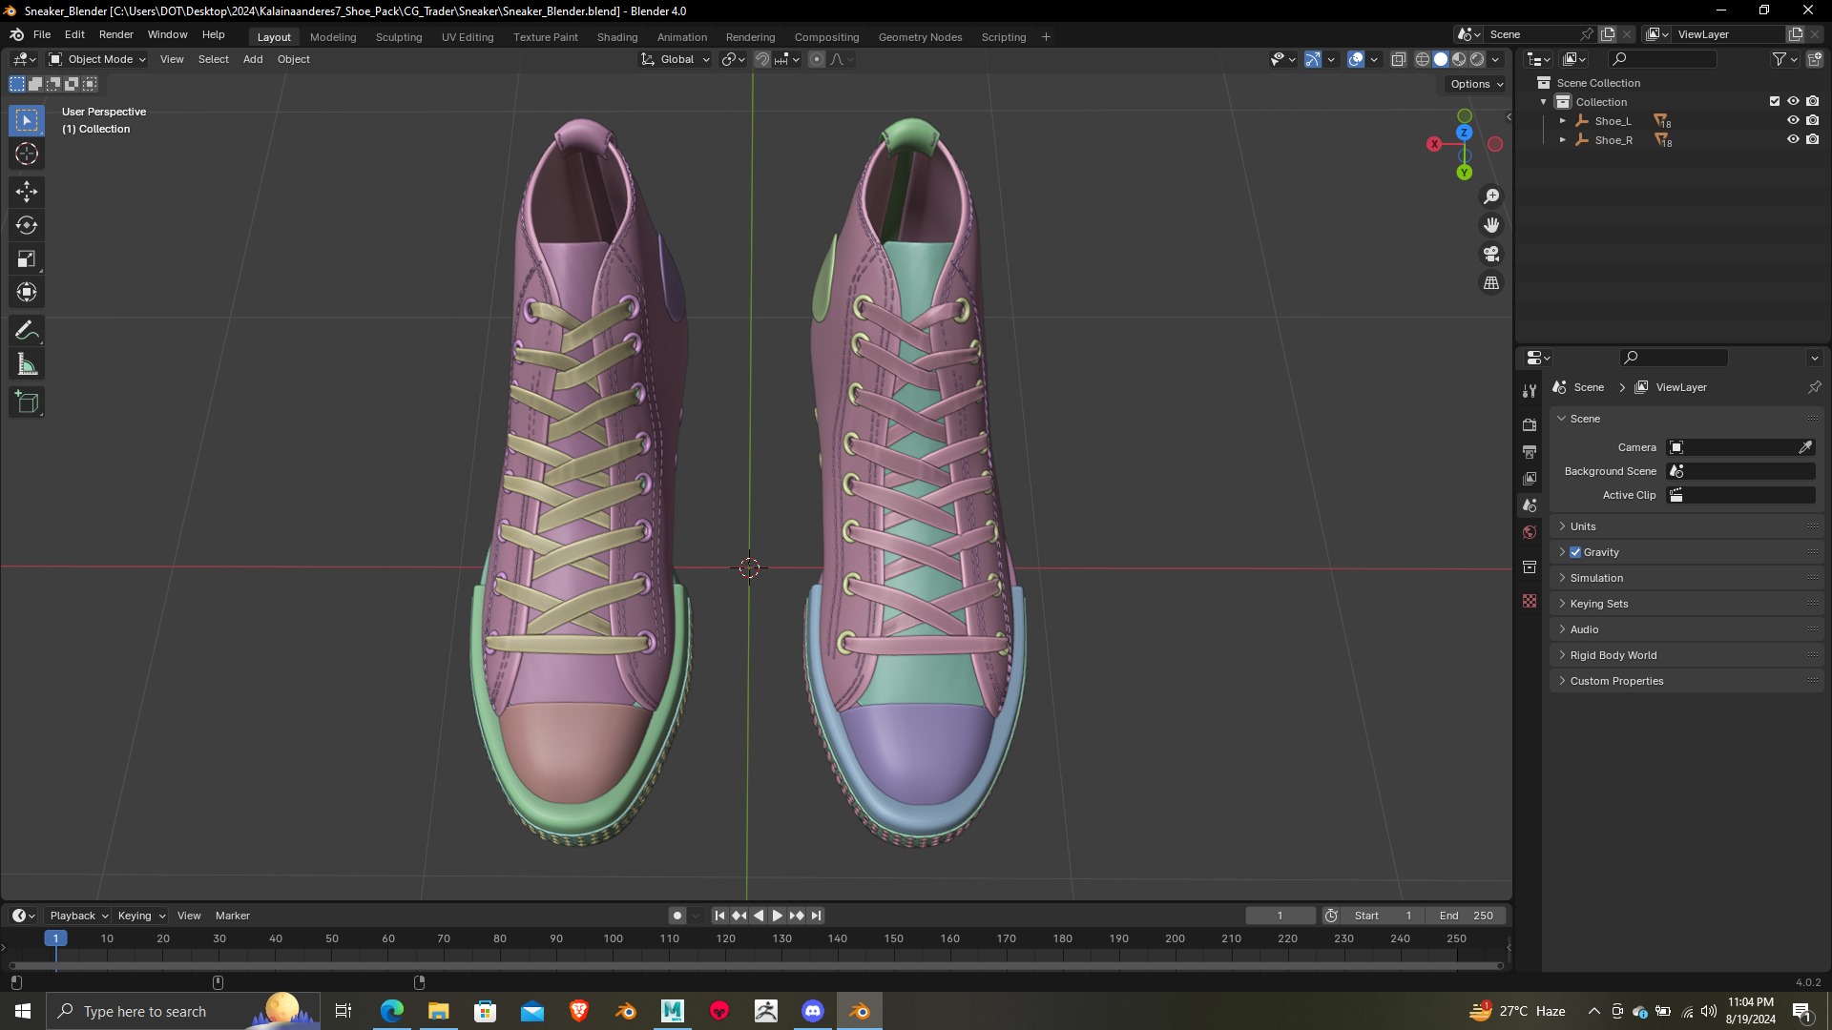Click the Zoom viewport gizmo icon

pos(1491,196)
